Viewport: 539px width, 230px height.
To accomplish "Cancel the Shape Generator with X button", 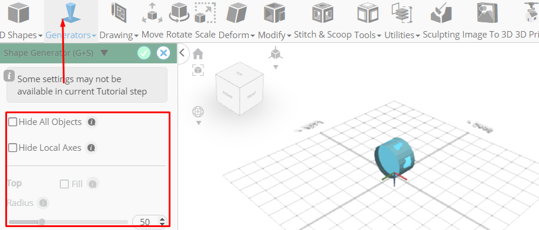I will pos(163,53).
